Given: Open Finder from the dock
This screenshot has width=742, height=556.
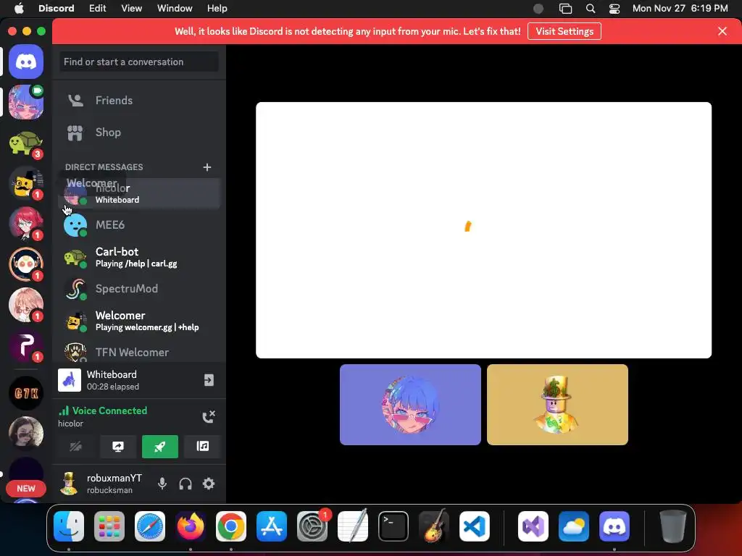Looking at the screenshot, I should point(69,526).
